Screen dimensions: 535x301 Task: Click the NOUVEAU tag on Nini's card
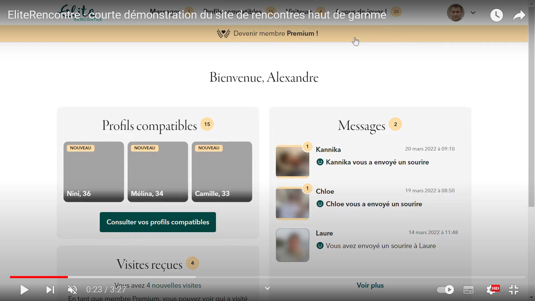pos(81,148)
